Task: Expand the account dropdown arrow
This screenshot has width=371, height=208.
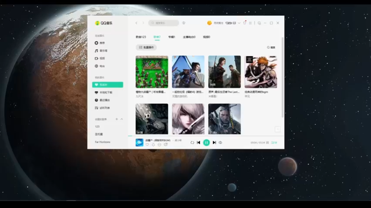Action: (239, 23)
